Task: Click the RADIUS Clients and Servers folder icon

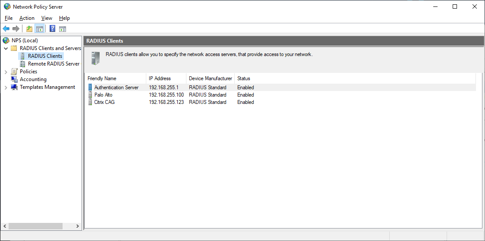Action: (14, 48)
